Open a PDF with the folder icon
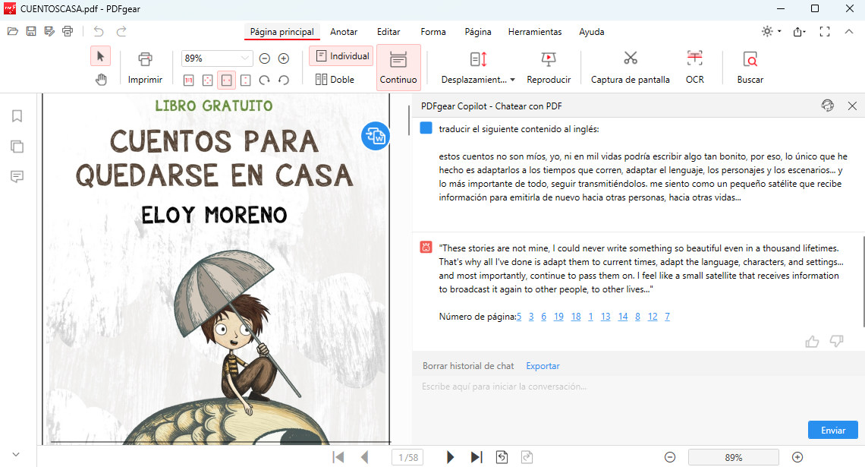 [x=12, y=30]
